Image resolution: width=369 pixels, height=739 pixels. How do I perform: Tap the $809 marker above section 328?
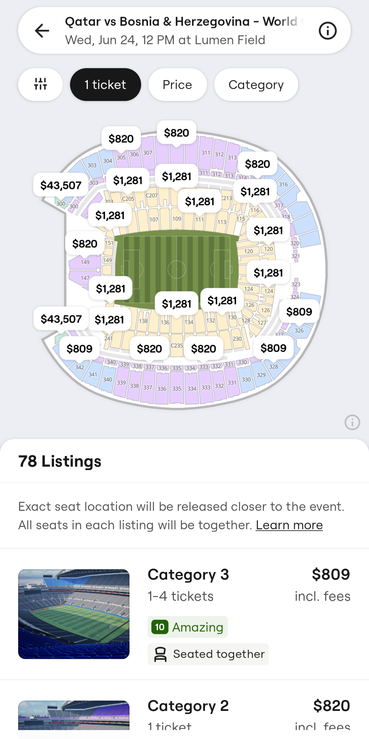[273, 348]
